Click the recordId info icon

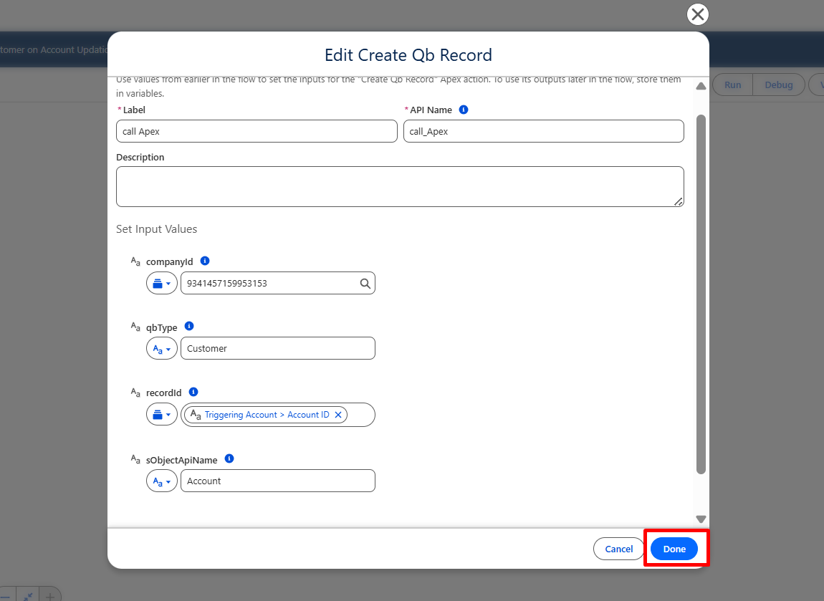click(193, 392)
